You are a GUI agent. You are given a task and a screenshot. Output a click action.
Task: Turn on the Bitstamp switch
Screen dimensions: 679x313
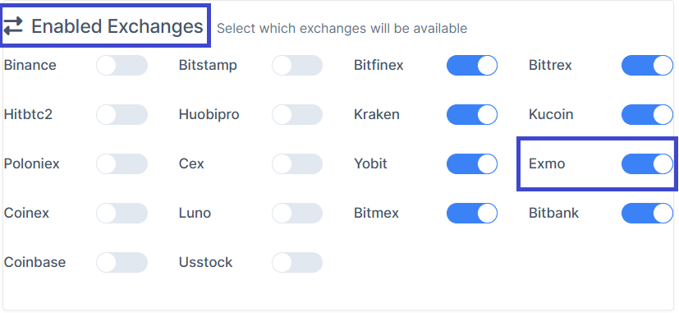tap(297, 66)
